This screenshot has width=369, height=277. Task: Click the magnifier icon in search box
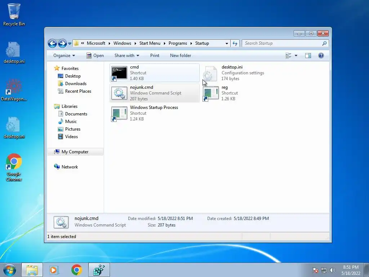324,43
